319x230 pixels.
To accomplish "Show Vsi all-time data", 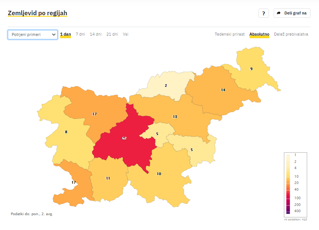I will point(126,34).
